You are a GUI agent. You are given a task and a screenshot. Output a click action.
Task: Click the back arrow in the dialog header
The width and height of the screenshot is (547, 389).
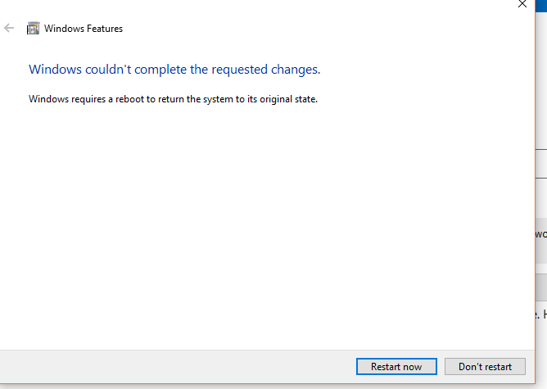pyautogui.click(x=9, y=28)
